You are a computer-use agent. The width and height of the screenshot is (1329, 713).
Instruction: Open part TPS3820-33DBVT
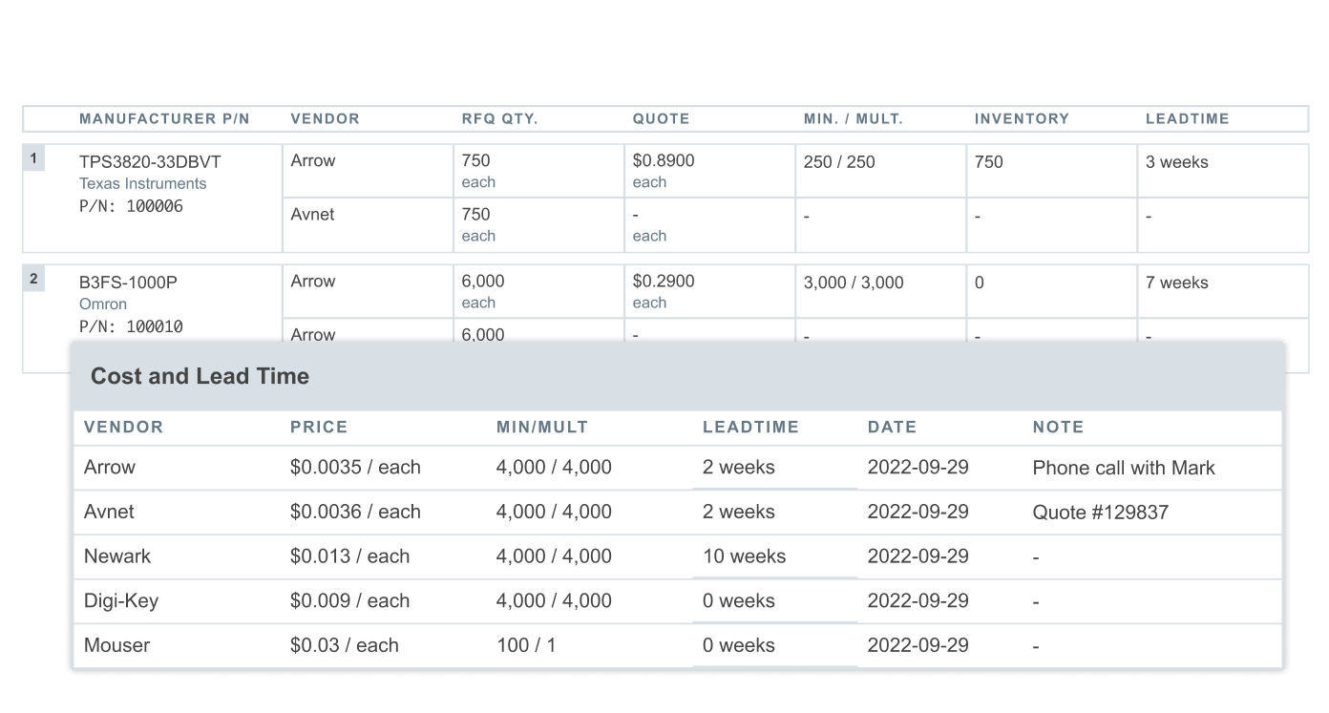click(150, 162)
